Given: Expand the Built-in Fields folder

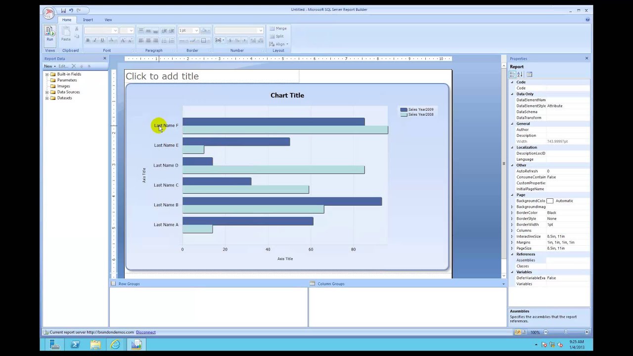Looking at the screenshot, I should click(x=47, y=74).
